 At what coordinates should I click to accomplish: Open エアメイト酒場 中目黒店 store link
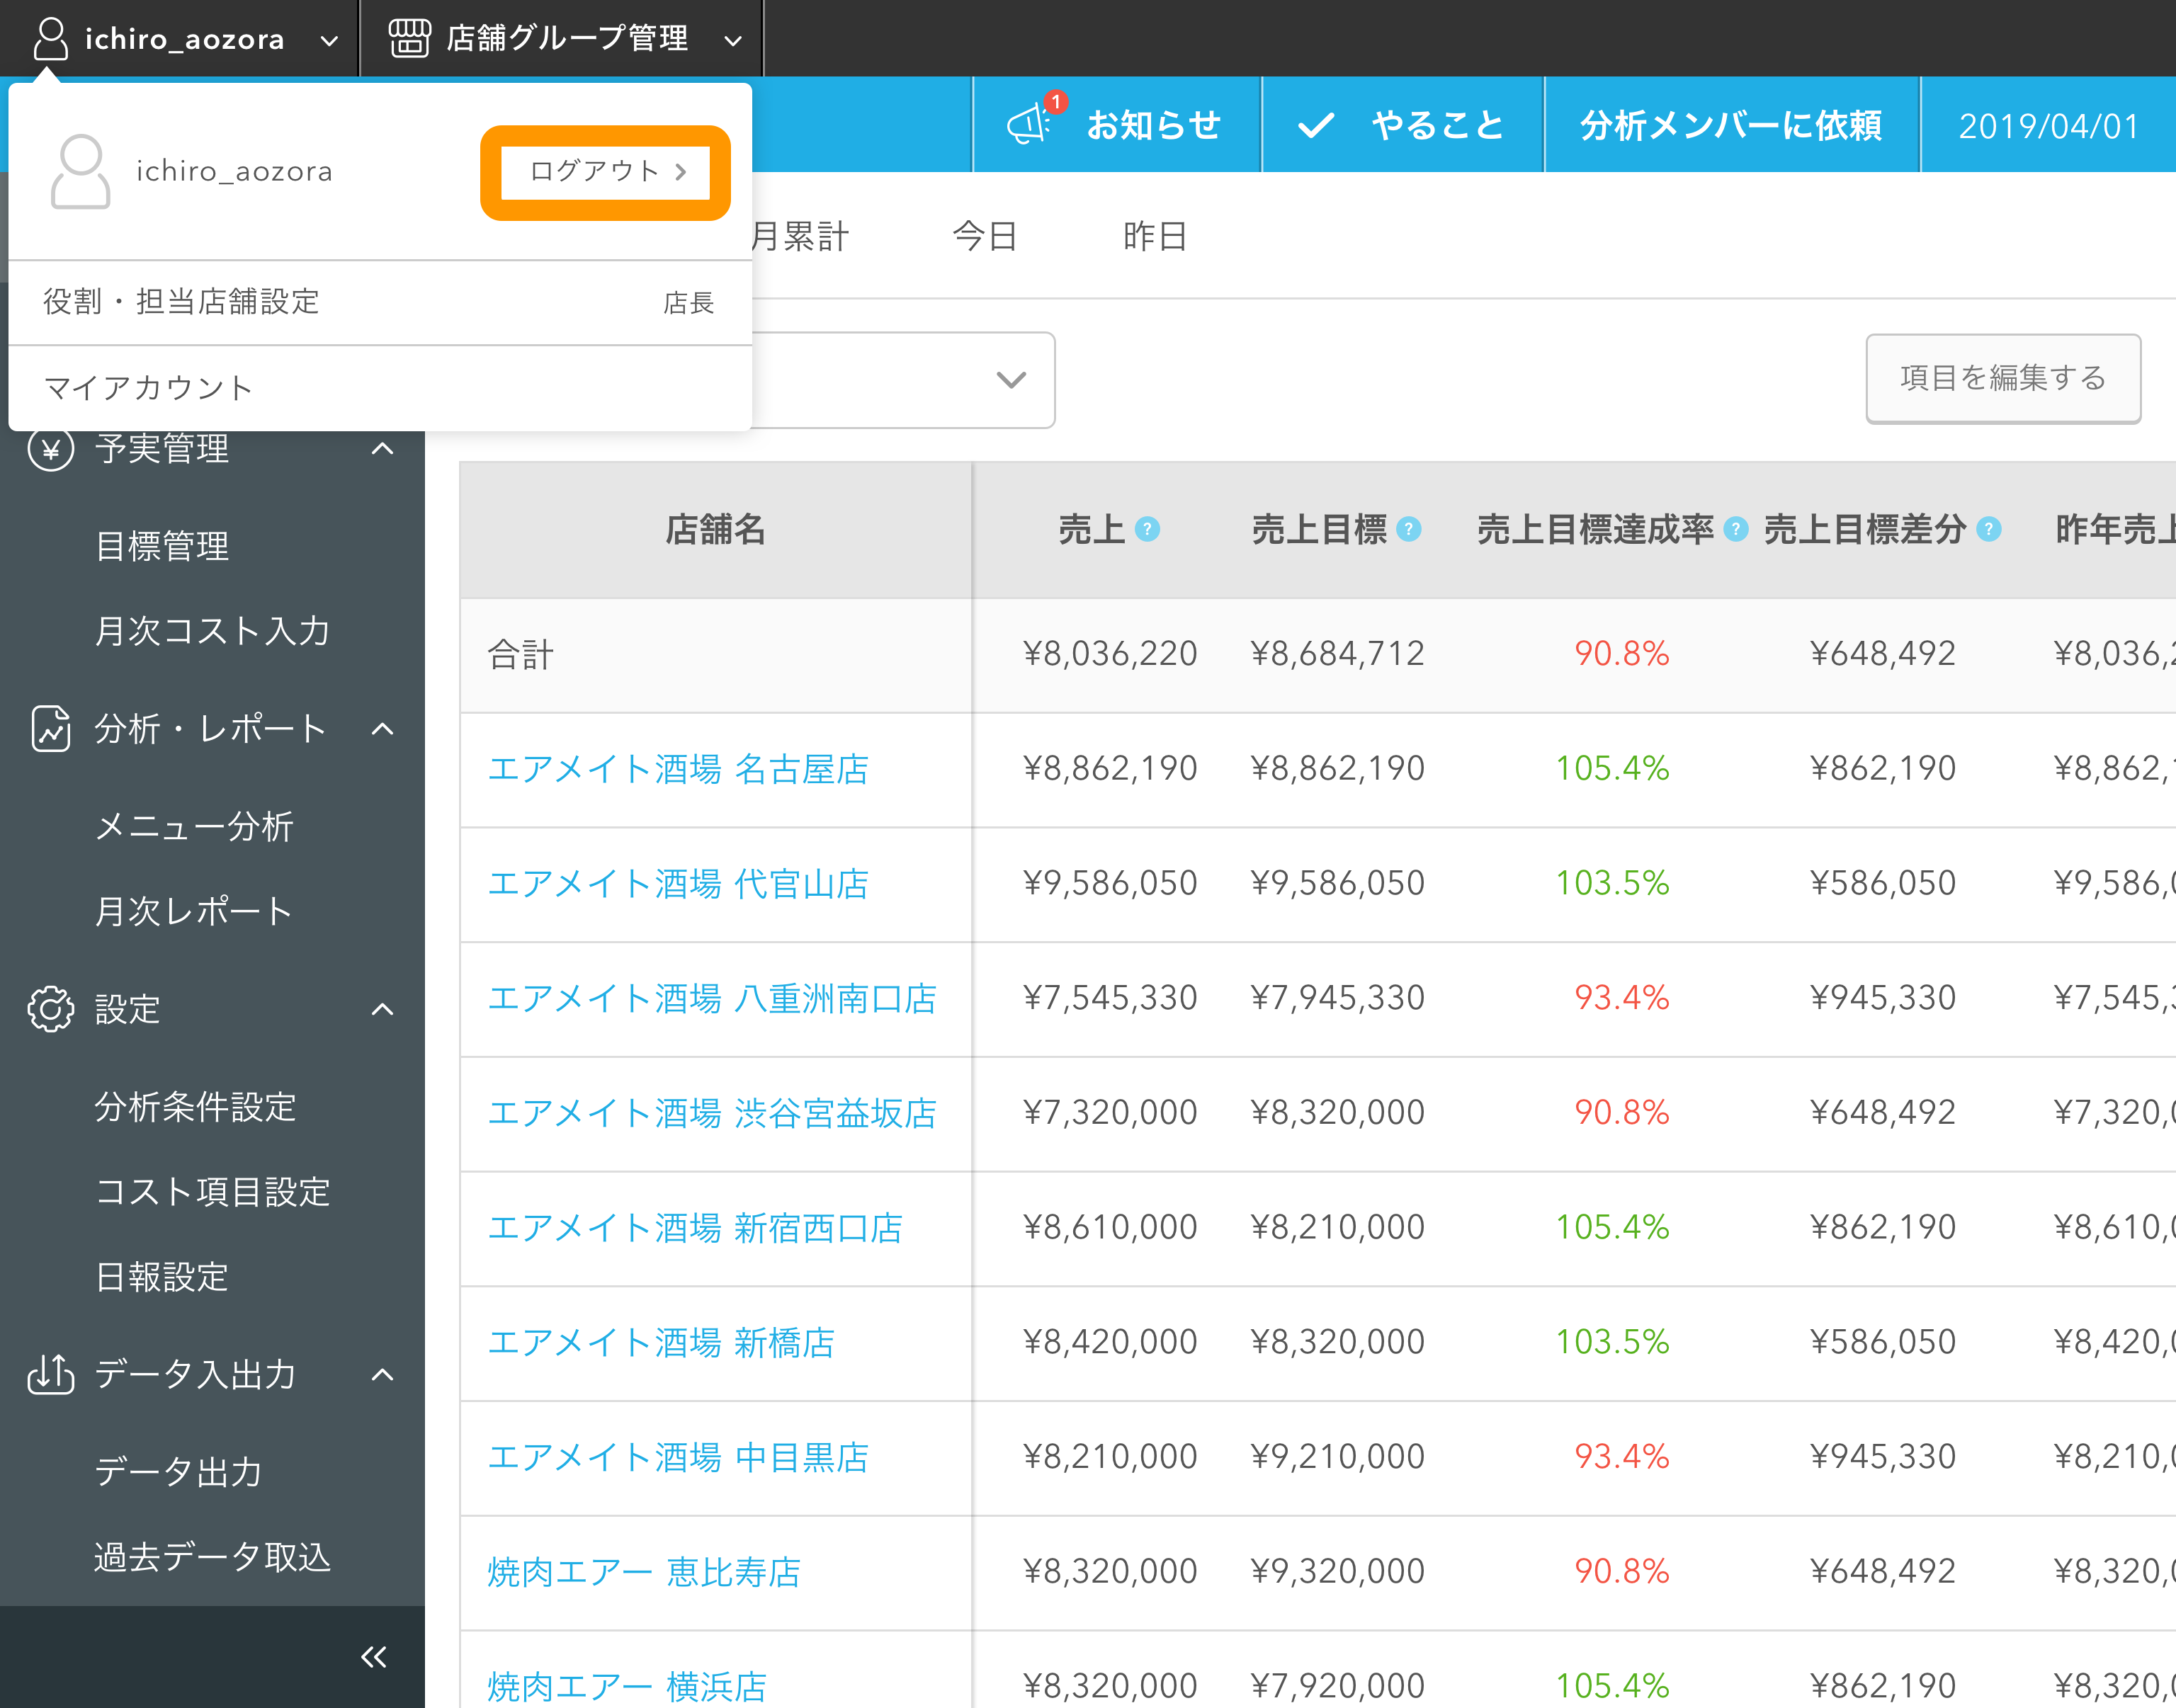point(678,1457)
